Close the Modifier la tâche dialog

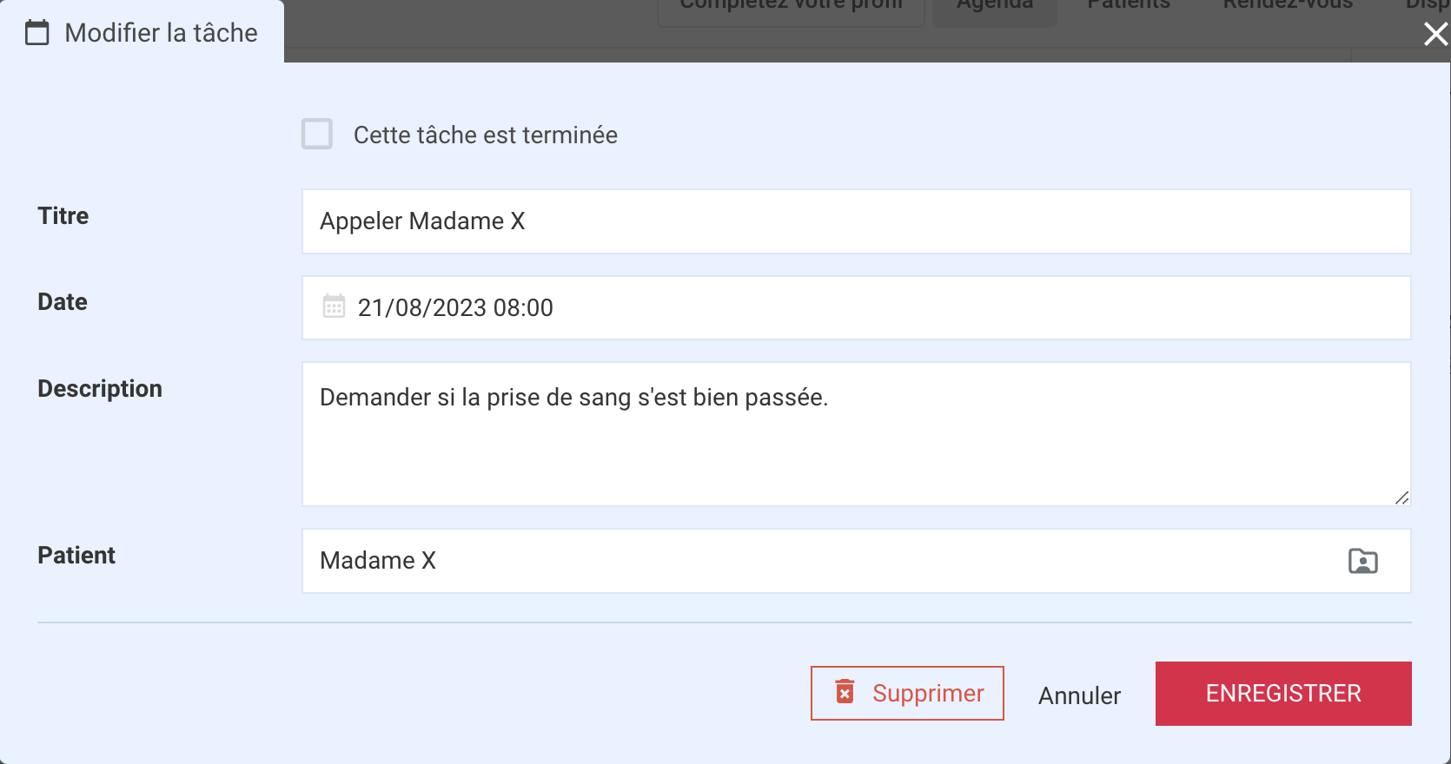coord(1435,34)
